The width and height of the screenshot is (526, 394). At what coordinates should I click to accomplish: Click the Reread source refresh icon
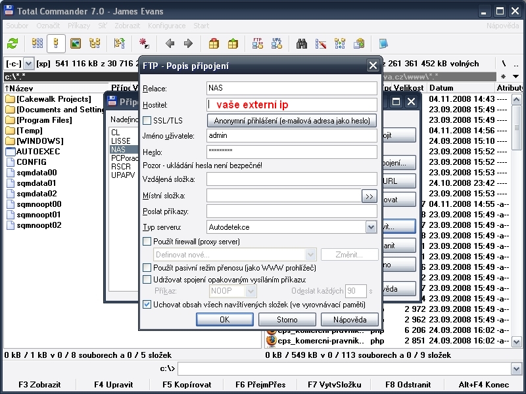[x=12, y=43]
